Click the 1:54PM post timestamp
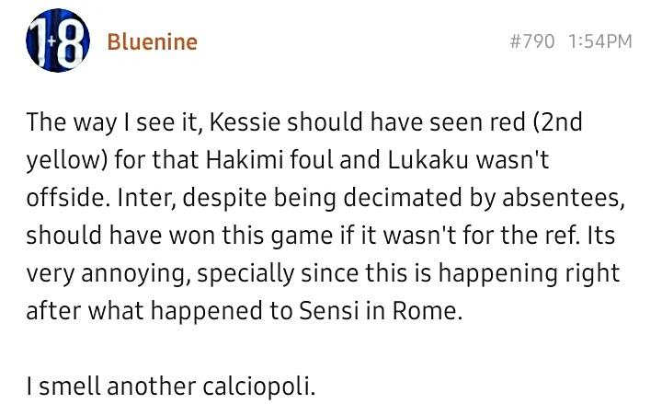Viewport: 662px width, 404px height. (600, 41)
